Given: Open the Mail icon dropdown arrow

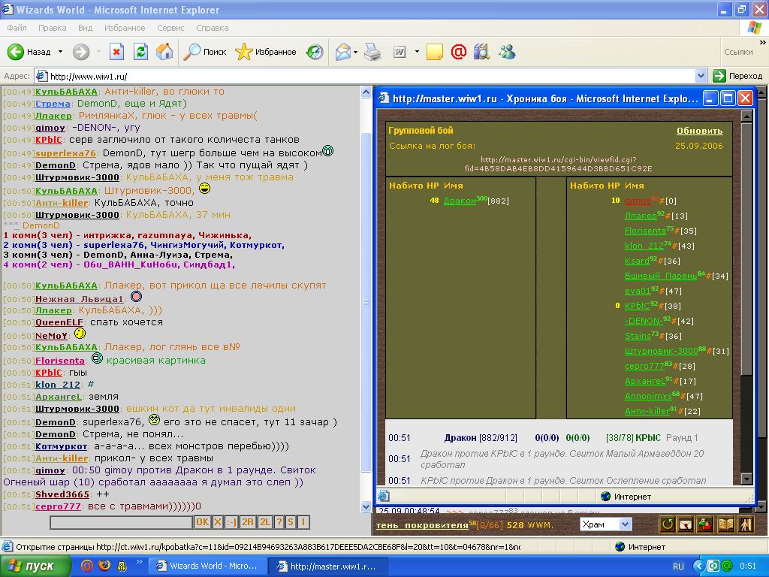Looking at the screenshot, I should tap(355, 52).
